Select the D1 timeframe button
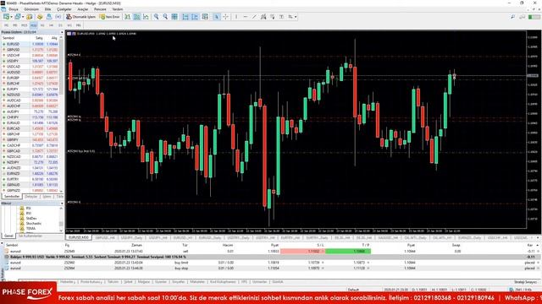Screen dimensions: 542x304 tap(60, 25)
